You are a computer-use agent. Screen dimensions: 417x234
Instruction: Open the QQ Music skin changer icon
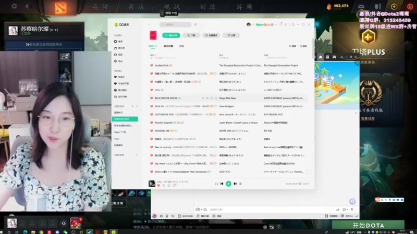(x=280, y=24)
